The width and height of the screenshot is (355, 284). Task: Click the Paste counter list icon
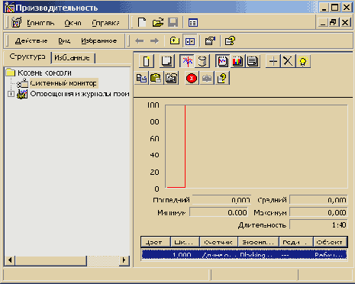click(156, 78)
